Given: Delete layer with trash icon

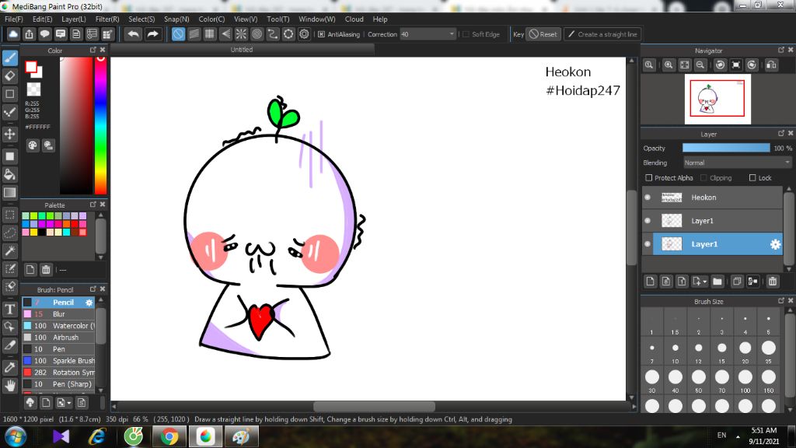Looking at the screenshot, I should pyautogui.click(x=773, y=281).
